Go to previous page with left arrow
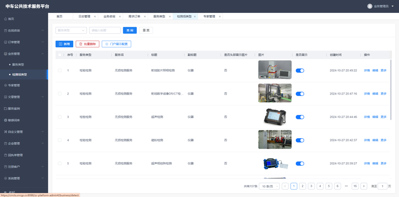Image resolution: width=399 pixels, height=197 pixels. point(285,186)
